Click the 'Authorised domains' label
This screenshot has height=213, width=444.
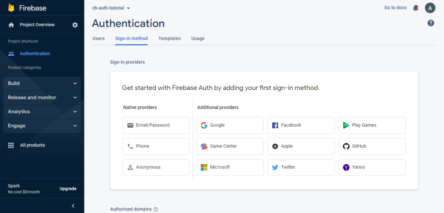tap(131, 210)
